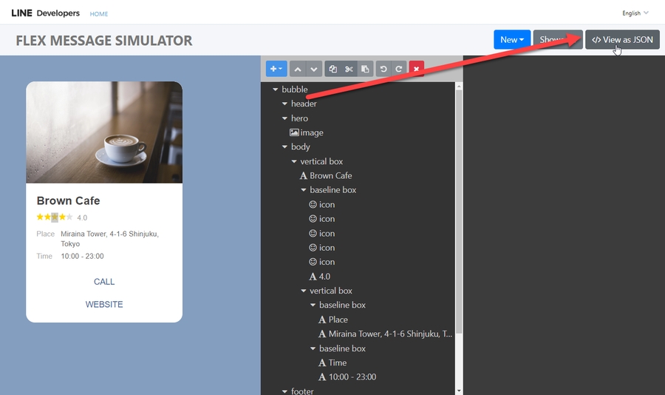
Task: Select the image node in tree
Action: 311,133
